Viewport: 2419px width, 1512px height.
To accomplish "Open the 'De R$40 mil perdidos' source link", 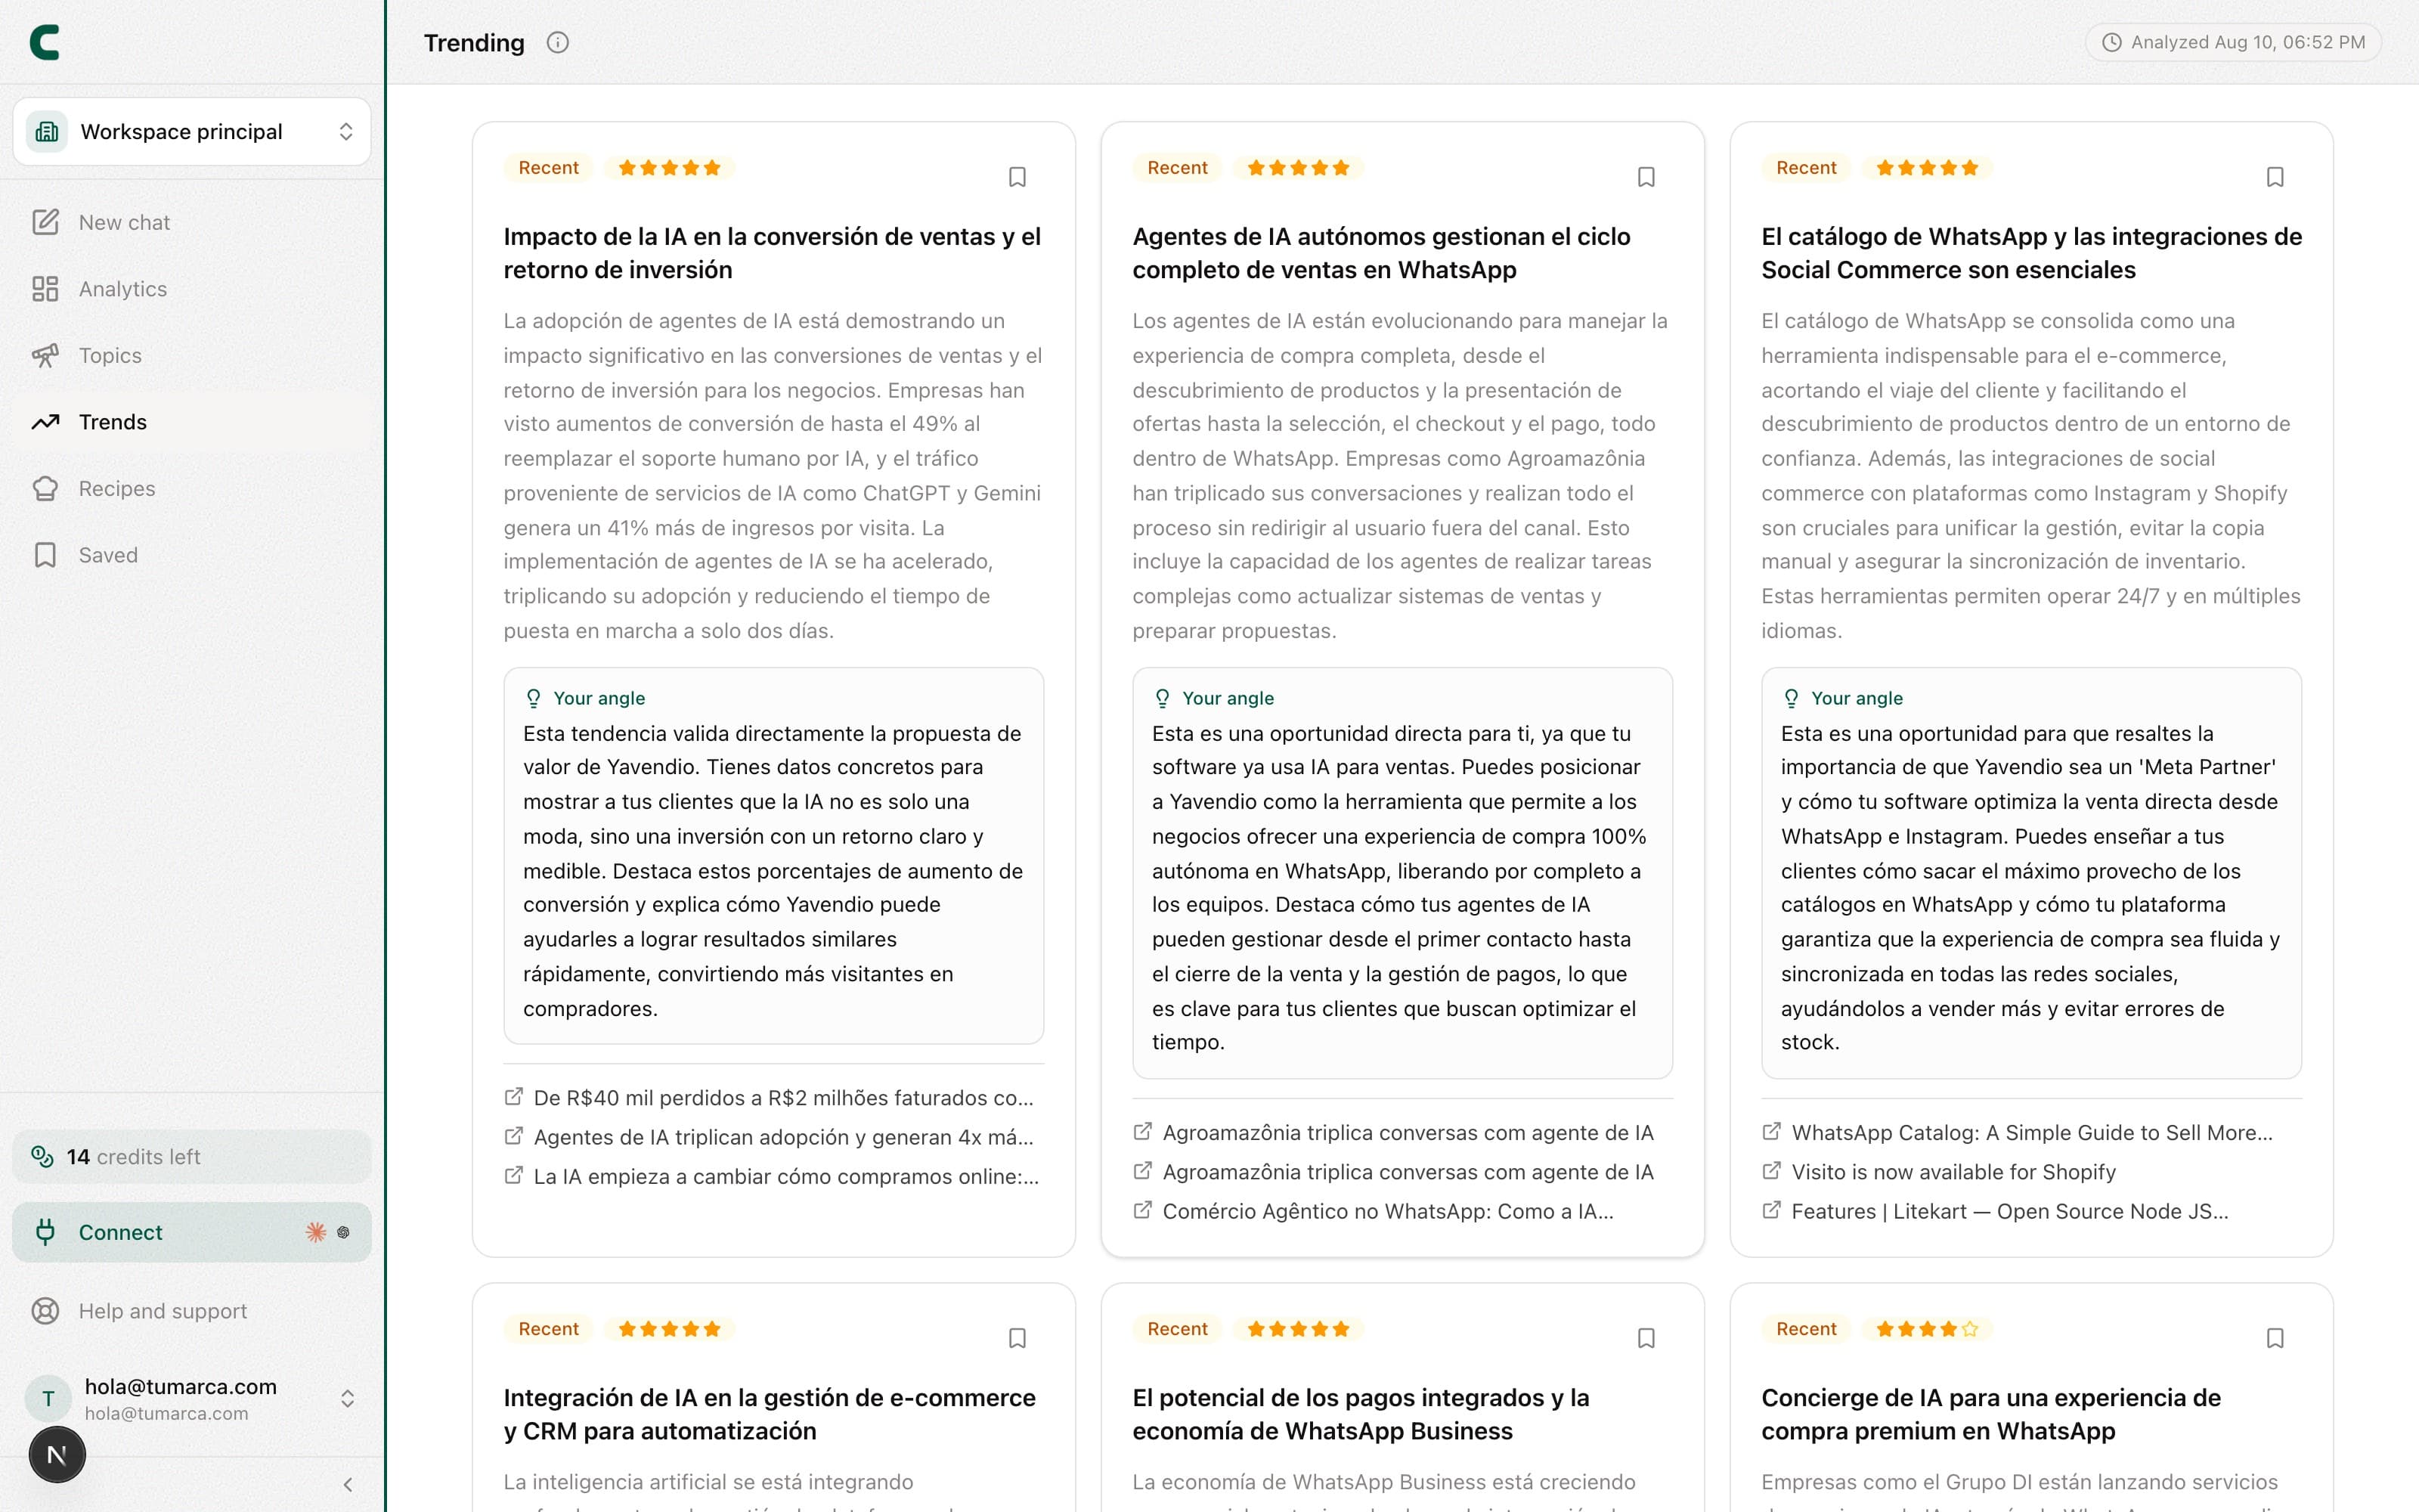I will pos(784,1098).
